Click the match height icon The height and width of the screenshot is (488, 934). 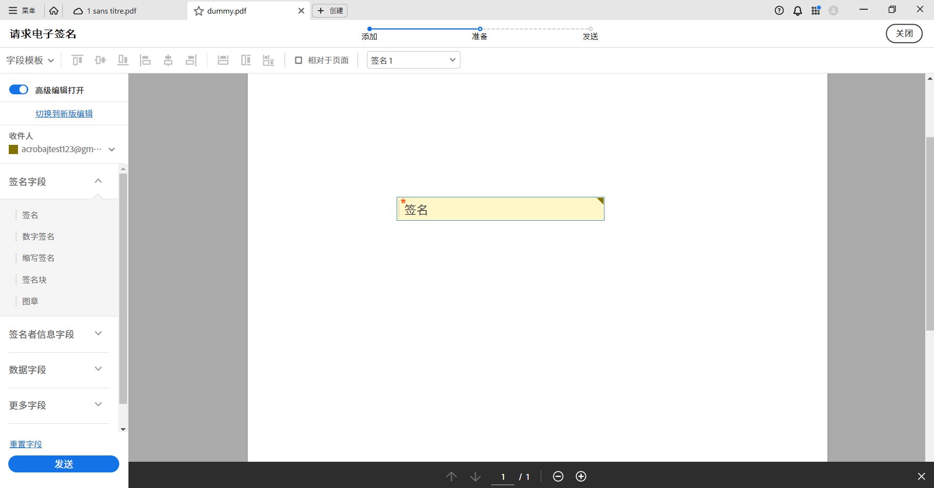(246, 60)
